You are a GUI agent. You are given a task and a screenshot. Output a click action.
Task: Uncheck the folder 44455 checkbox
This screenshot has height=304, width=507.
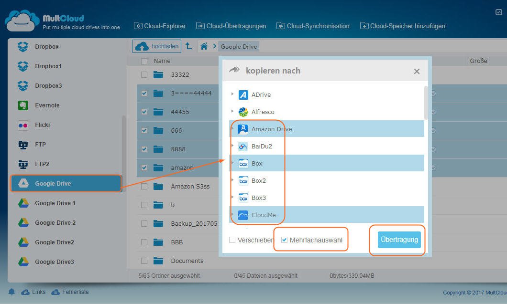(x=144, y=112)
